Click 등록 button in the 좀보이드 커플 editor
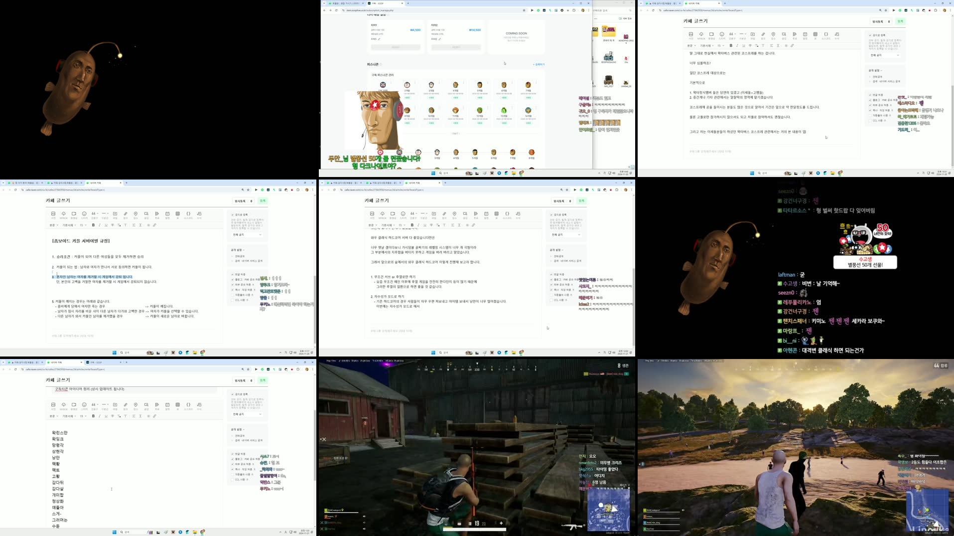Screen dimensions: 954x536 pyautogui.click(x=263, y=201)
